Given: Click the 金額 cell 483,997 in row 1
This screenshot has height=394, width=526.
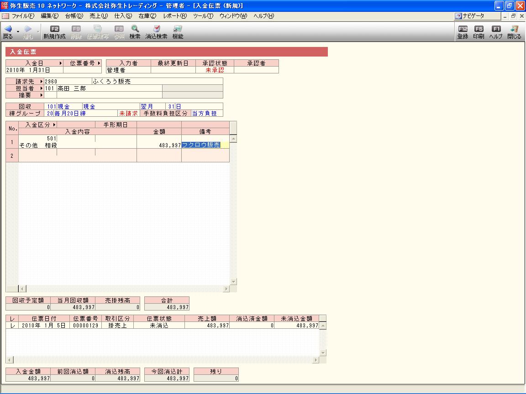Looking at the screenshot, I should pos(159,145).
